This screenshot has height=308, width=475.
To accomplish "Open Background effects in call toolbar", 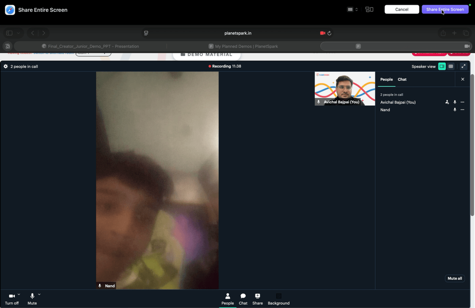I will [x=278, y=299].
